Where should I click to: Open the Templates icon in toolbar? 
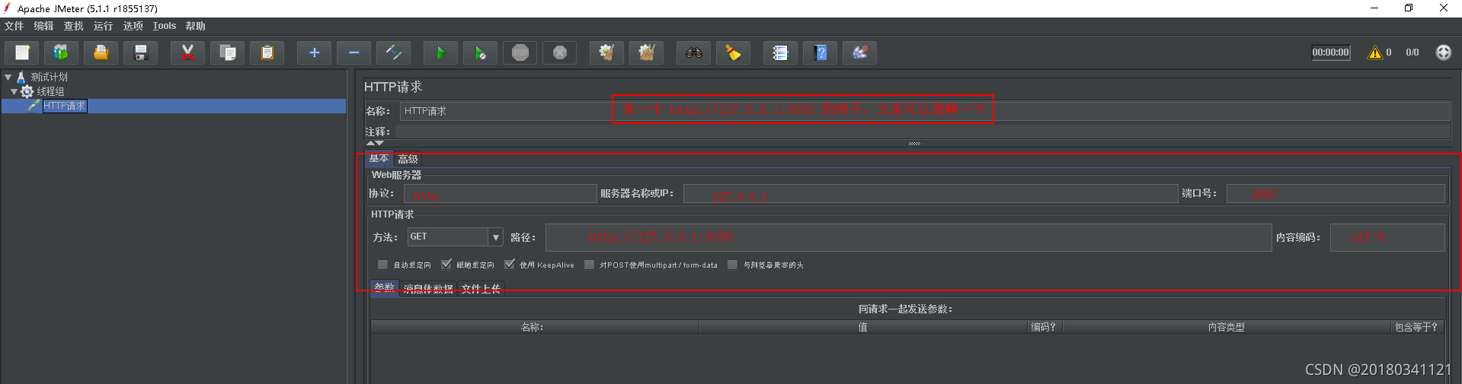point(62,52)
